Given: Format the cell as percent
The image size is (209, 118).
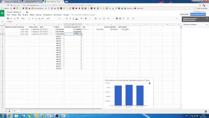Looking at the screenshot, I should [33, 18].
